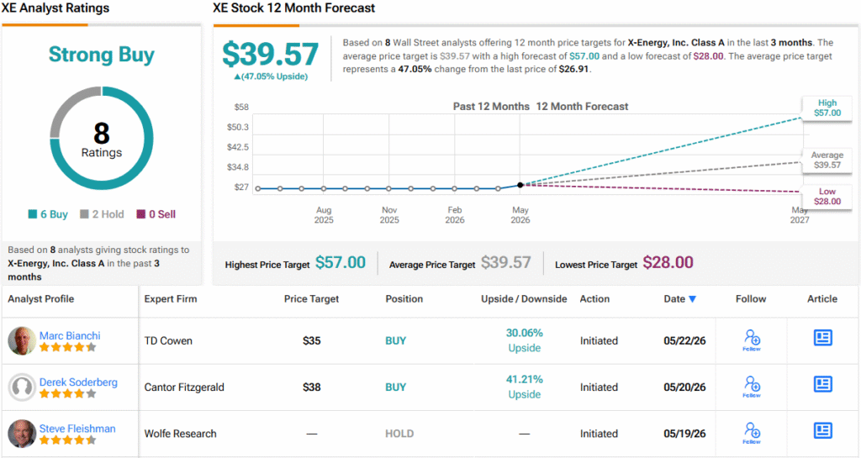Click the gray 2 Hold legend swatch
861x458 pixels.
pos(84,214)
